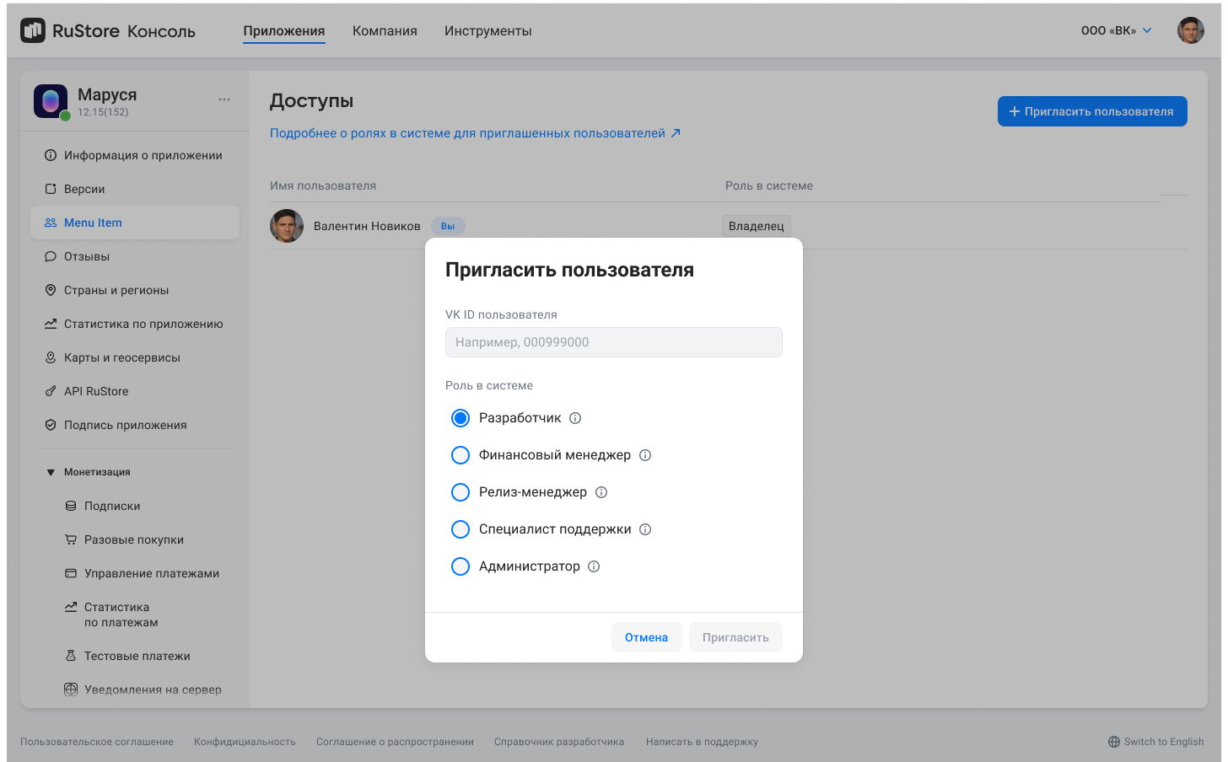Open Соглашение о распространении link
Image resolution: width=1228 pixels, height=762 pixels.
click(x=395, y=742)
